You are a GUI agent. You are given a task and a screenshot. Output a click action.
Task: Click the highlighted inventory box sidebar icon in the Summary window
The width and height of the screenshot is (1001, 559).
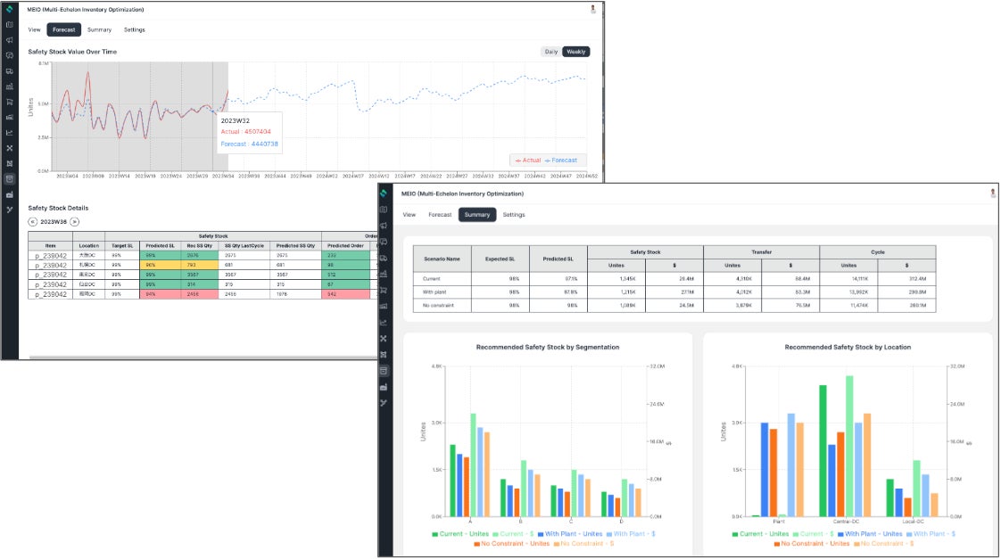point(384,371)
